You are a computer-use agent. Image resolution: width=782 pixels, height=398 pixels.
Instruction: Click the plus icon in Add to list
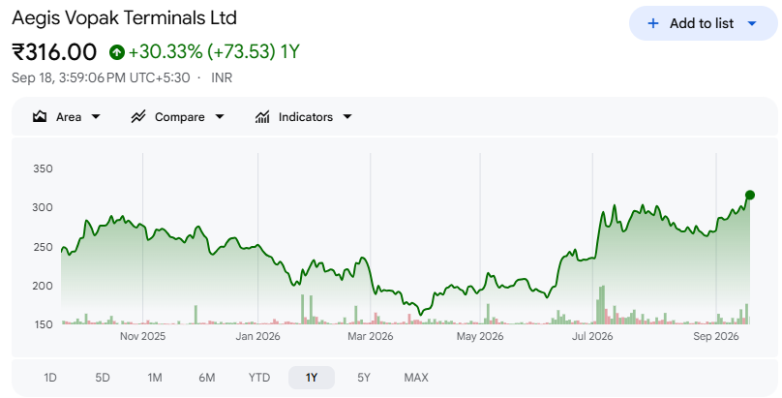(653, 23)
